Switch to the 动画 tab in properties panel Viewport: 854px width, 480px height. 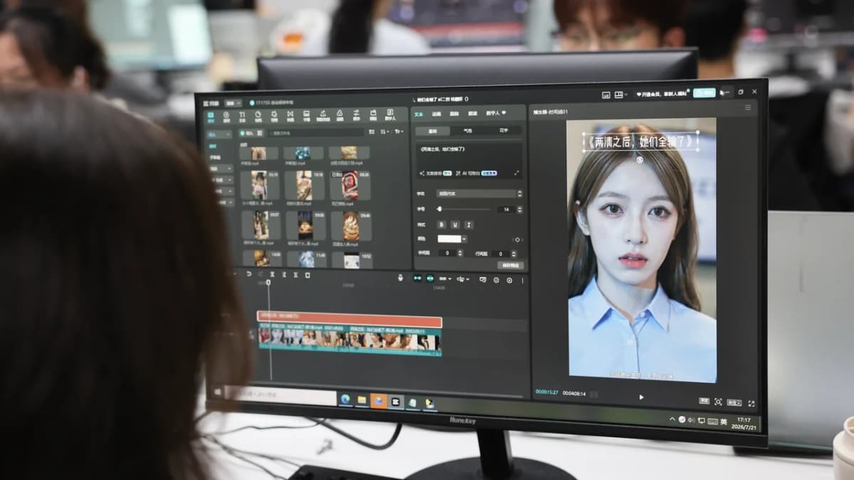tap(436, 114)
